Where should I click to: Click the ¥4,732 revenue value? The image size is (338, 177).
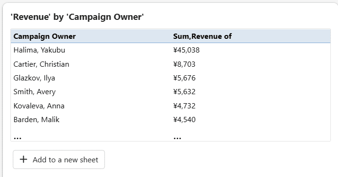click(x=184, y=106)
